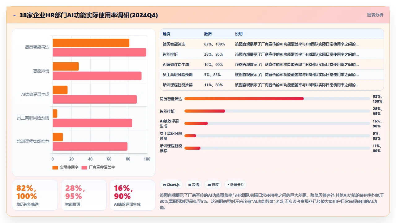Open the 智能排班 stat card showing 28%, 95%
Screen dimensions: 396x223
click(84, 195)
